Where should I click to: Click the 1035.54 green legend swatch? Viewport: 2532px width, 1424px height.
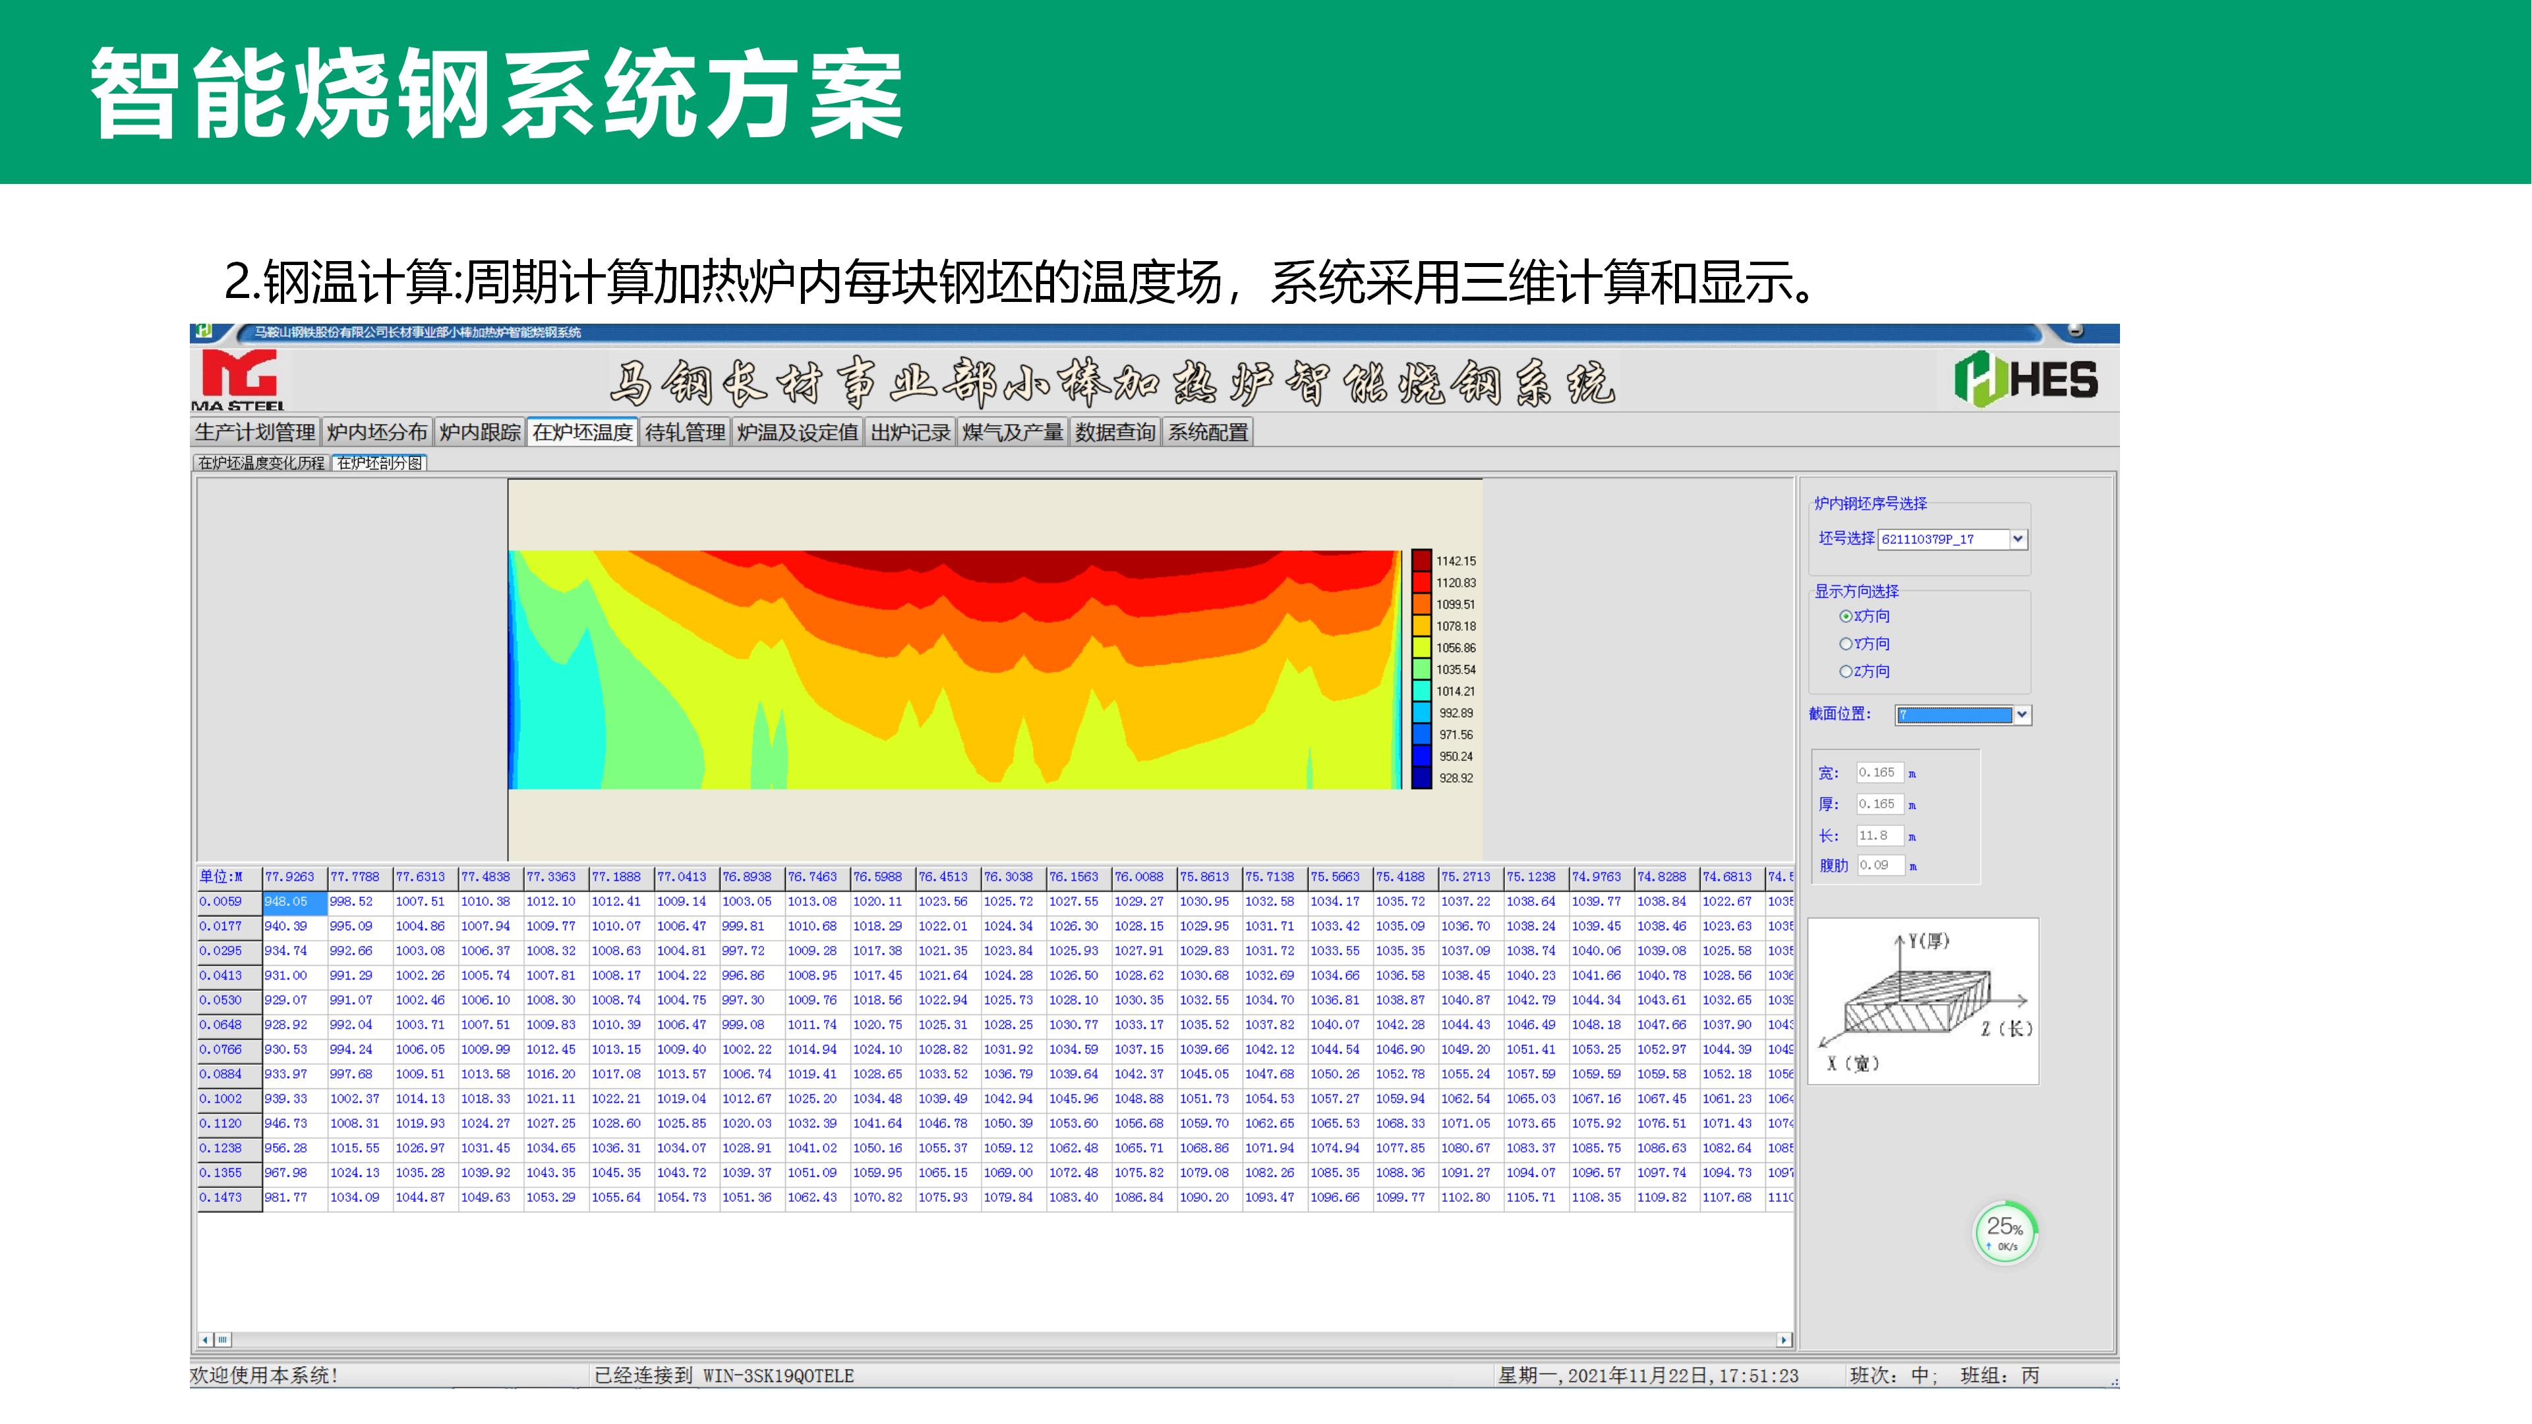pyautogui.click(x=1421, y=669)
